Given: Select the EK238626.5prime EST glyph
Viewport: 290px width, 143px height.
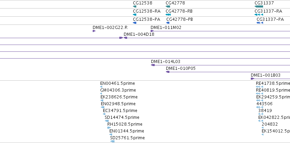Looking at the screenshot, I should (102, 100).
